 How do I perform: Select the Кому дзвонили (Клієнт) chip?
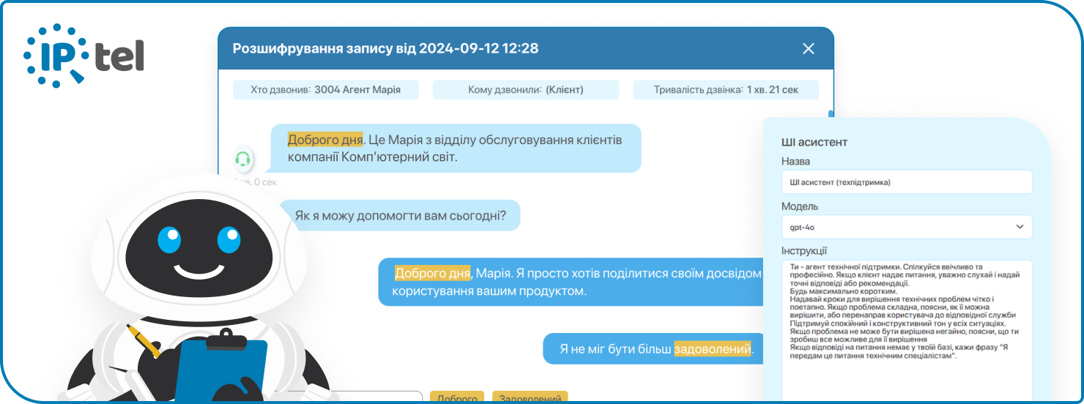(x=525, y=90)
